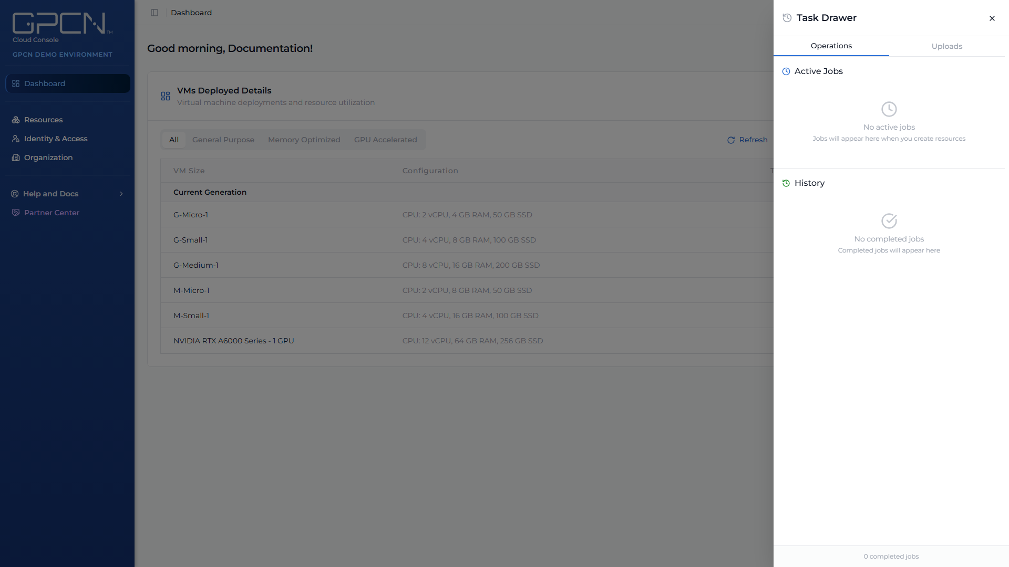Viewport: 1009px width, 567px height.
Task: Filter by GPU Accelerated VMs
Action: 386,140
